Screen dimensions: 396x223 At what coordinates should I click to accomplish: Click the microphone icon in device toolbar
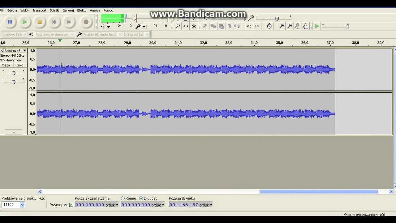79,34
